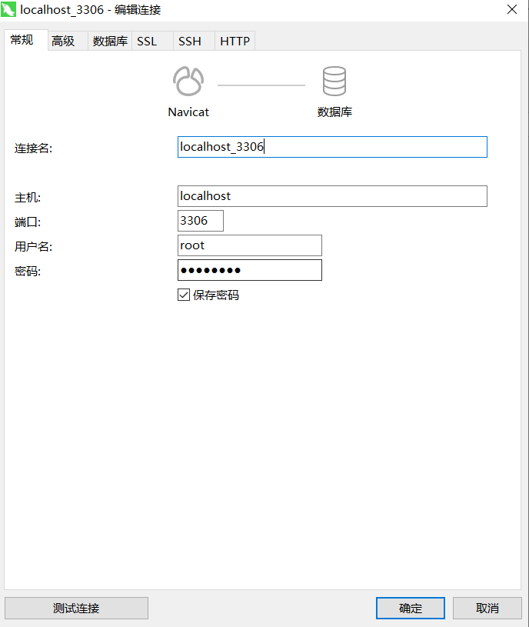Close the 编辑连接 dialog window

[512, 10]
